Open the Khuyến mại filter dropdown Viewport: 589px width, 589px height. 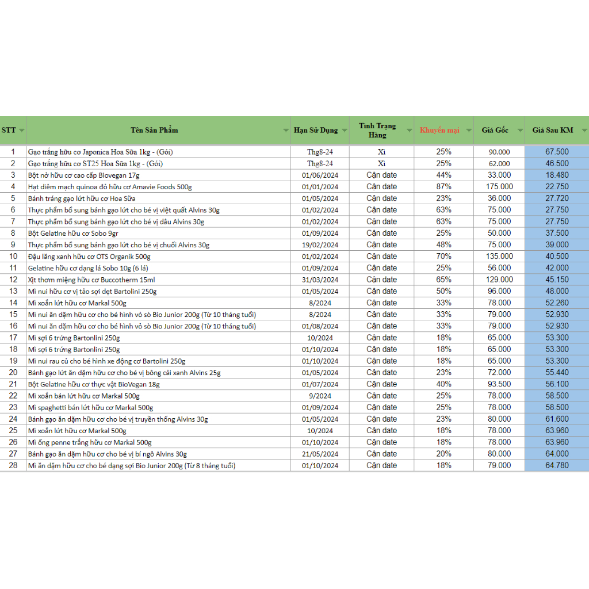click(469, 131)
